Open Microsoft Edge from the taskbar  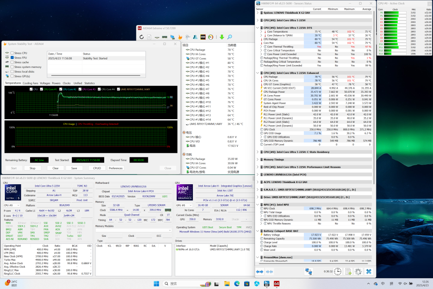[237, 284]
